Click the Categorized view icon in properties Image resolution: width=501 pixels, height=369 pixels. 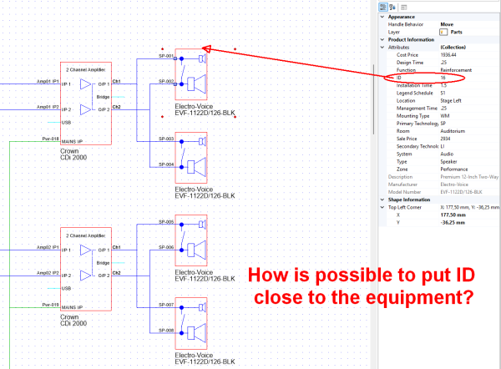pyautogui.click(x=384, y=6)
